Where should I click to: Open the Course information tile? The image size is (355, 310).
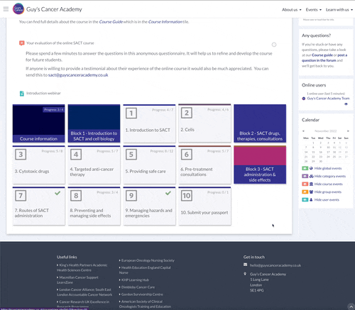pyautogui.click(x=38, y=123)
